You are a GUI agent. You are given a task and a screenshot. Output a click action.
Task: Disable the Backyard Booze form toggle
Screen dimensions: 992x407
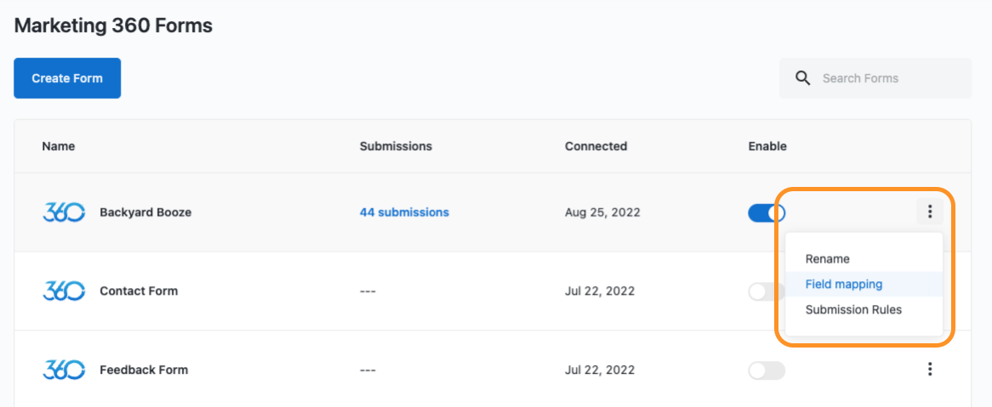[767, 212]
